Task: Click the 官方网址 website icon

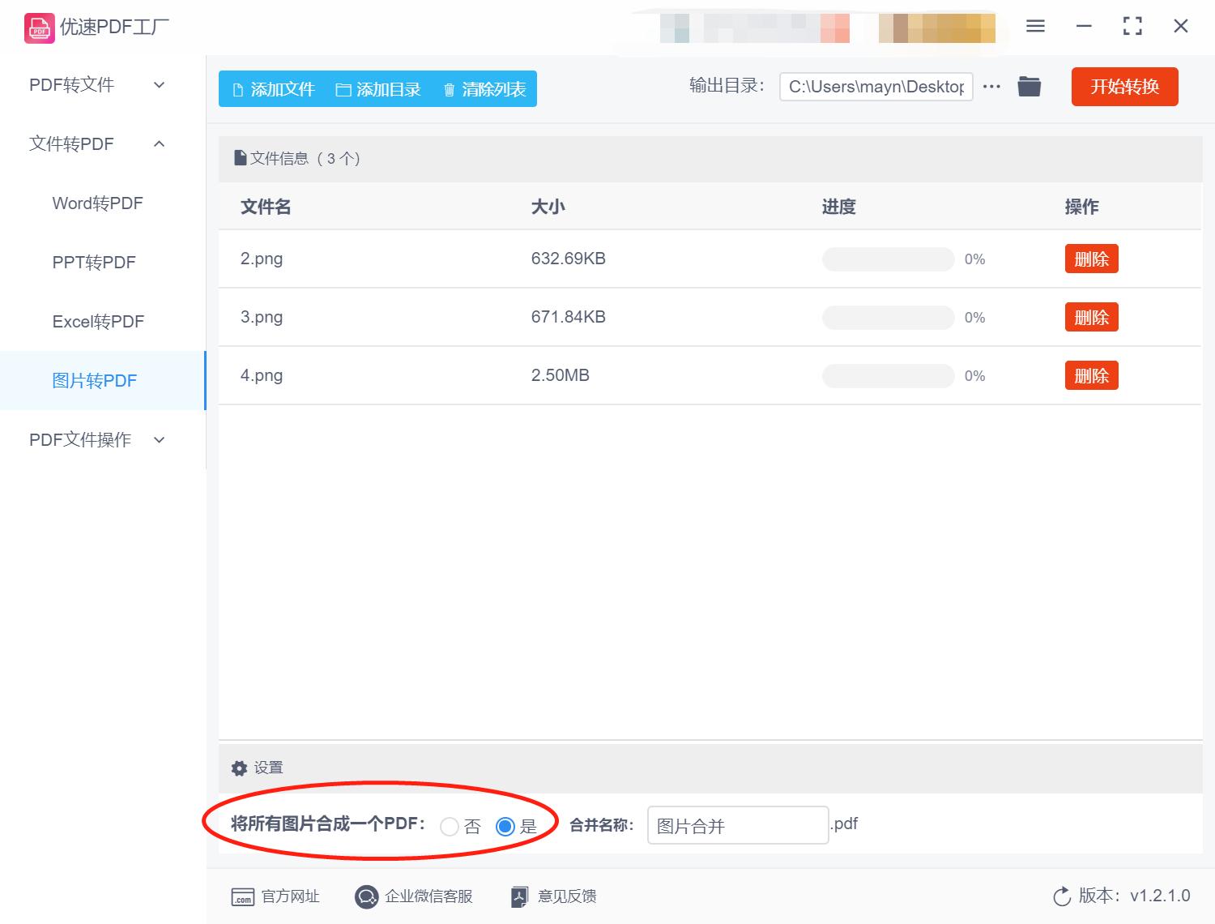Action: 242,896
